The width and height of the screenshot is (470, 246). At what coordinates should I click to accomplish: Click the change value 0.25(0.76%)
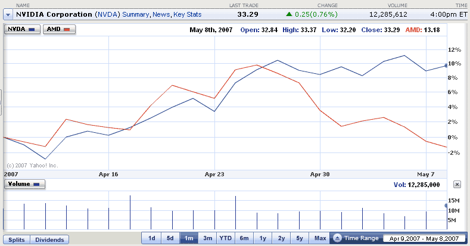[316, 14]
